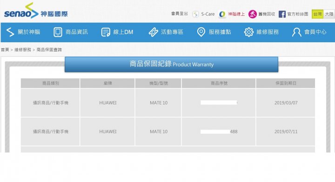This screenshot has height=182, width=335.
Task: Click the 會員中心 person icon
Action: [296, 32]
